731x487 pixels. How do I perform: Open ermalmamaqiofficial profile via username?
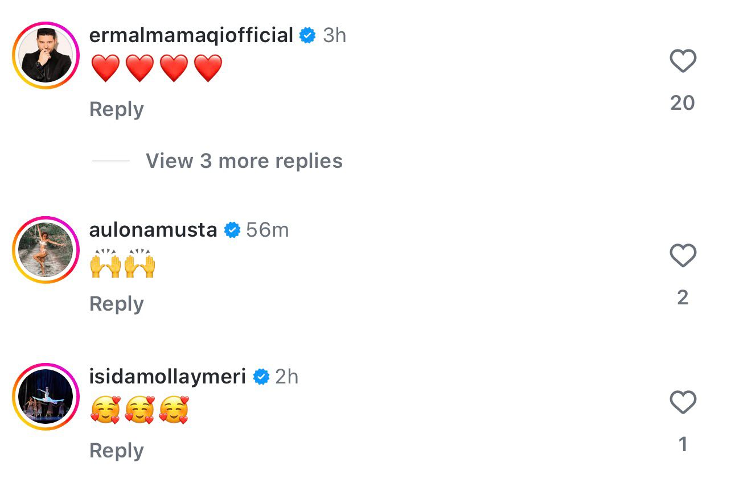pos(191,35)
